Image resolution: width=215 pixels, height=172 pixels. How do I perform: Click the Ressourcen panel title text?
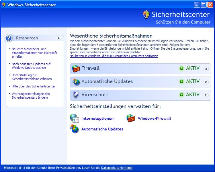click(27, 38)
